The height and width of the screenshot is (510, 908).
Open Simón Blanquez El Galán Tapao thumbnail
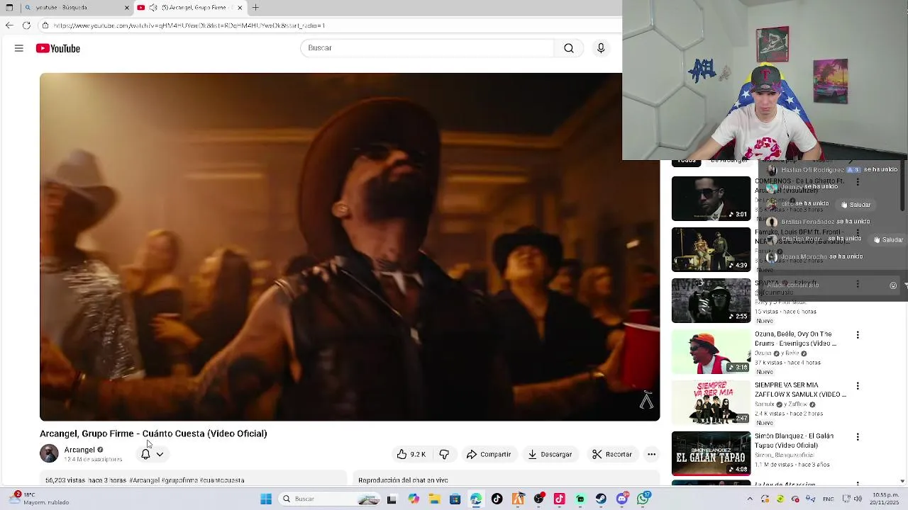click(711, 453)
